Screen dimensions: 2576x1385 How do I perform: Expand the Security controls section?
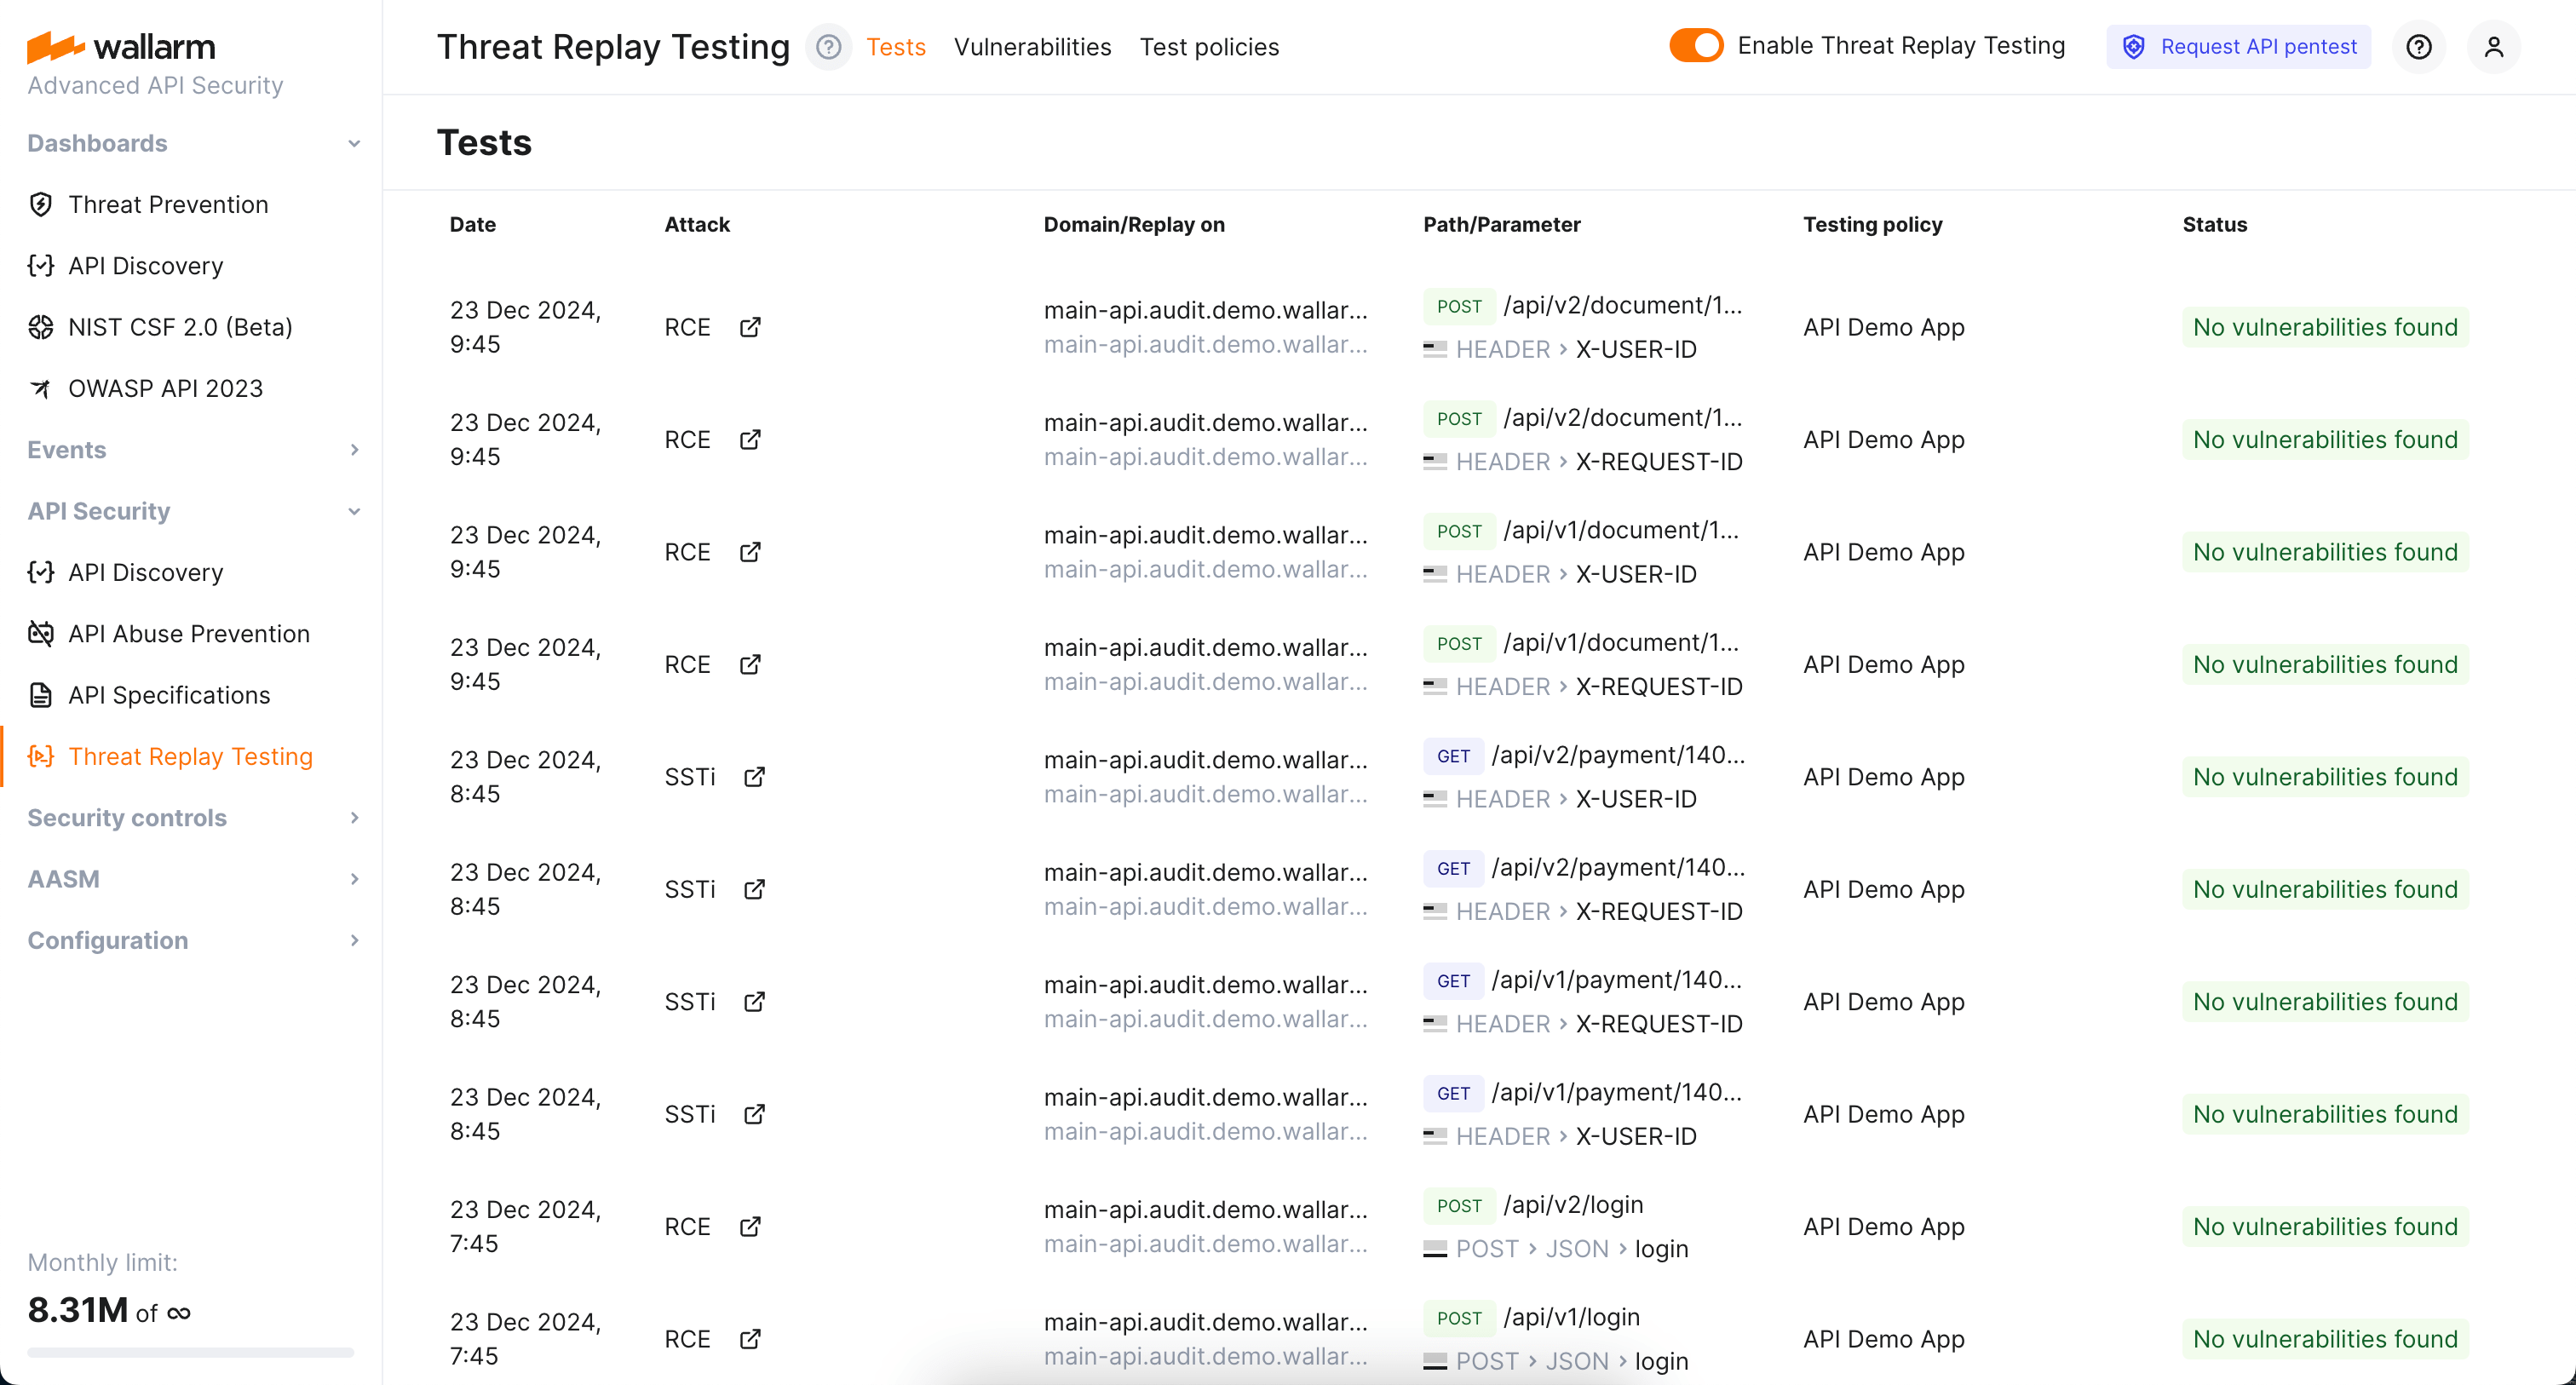point(354,818)
